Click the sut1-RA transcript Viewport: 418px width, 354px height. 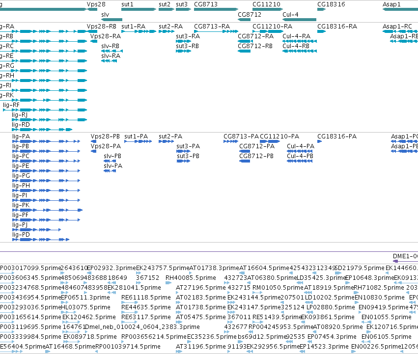[139, 31]
